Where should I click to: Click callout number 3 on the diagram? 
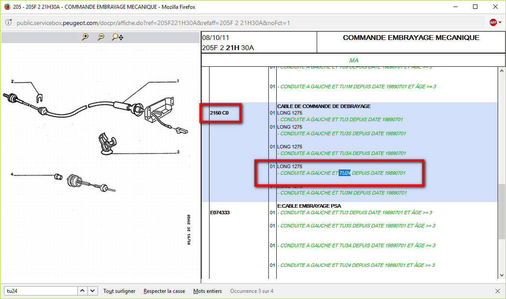click(x=178, y=152)
